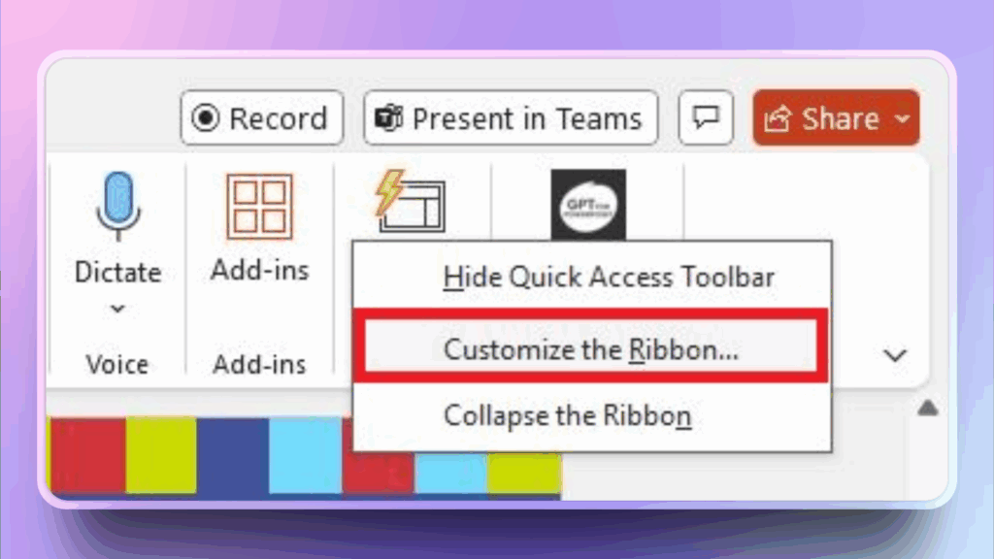The height and width of the screenshot is (559, 994).
Task: Open the Share button dropdown arrow
Action: 903,118
